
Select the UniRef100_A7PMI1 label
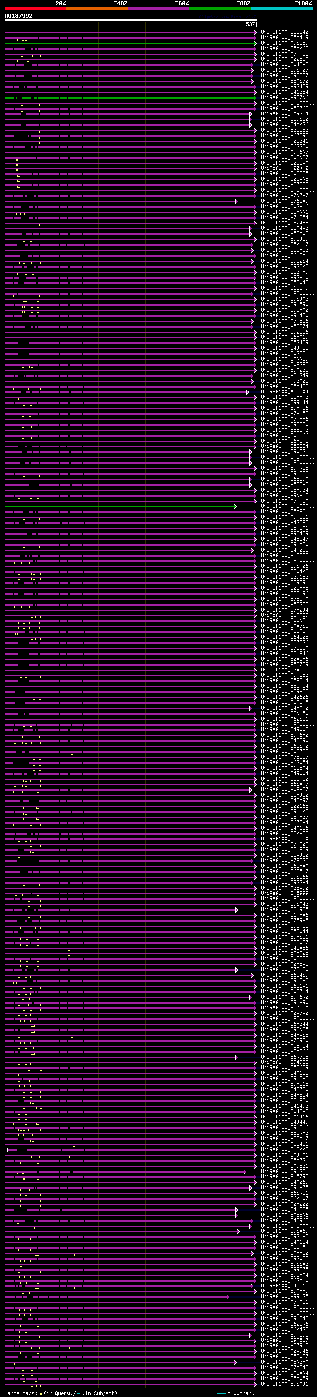point(284,1303)
